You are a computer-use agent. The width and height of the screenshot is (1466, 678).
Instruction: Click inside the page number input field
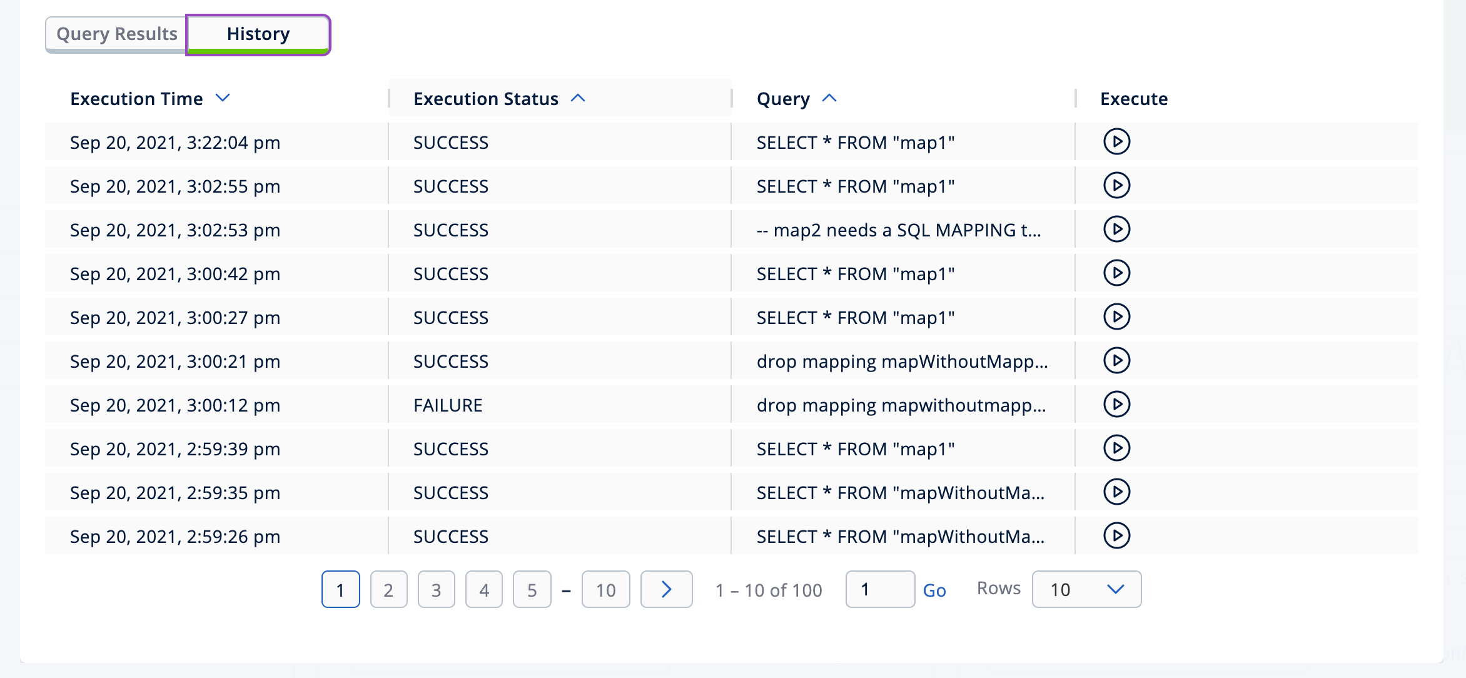[879, 589]
